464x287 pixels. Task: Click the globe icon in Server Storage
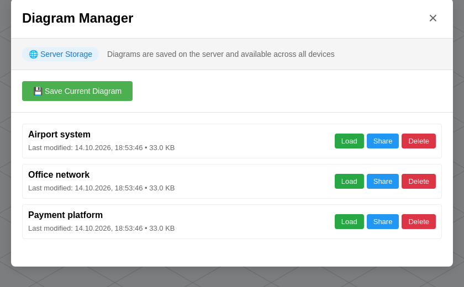[x=34, y=54]
